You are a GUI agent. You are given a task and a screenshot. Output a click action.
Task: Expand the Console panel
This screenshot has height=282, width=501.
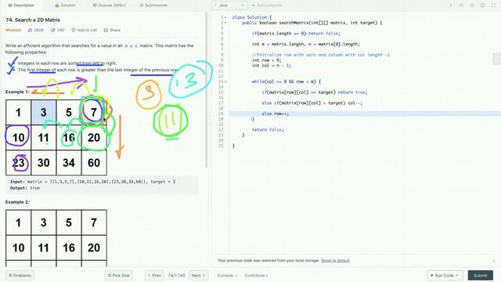coord(227,275)
